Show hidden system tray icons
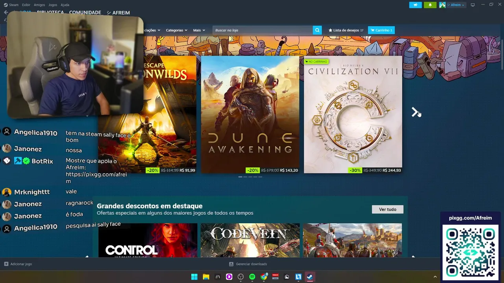The image size is (504, 283). [435, 277]
